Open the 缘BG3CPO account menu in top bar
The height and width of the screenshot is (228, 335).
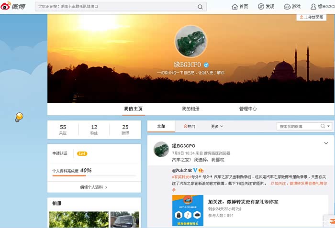tap(323, 7)
